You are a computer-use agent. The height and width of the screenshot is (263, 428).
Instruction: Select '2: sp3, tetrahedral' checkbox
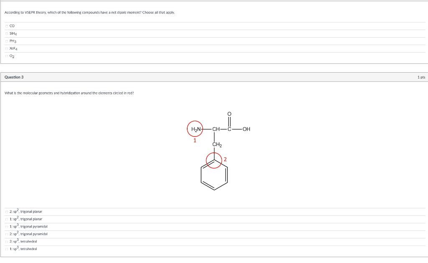(x=7, y=242)
